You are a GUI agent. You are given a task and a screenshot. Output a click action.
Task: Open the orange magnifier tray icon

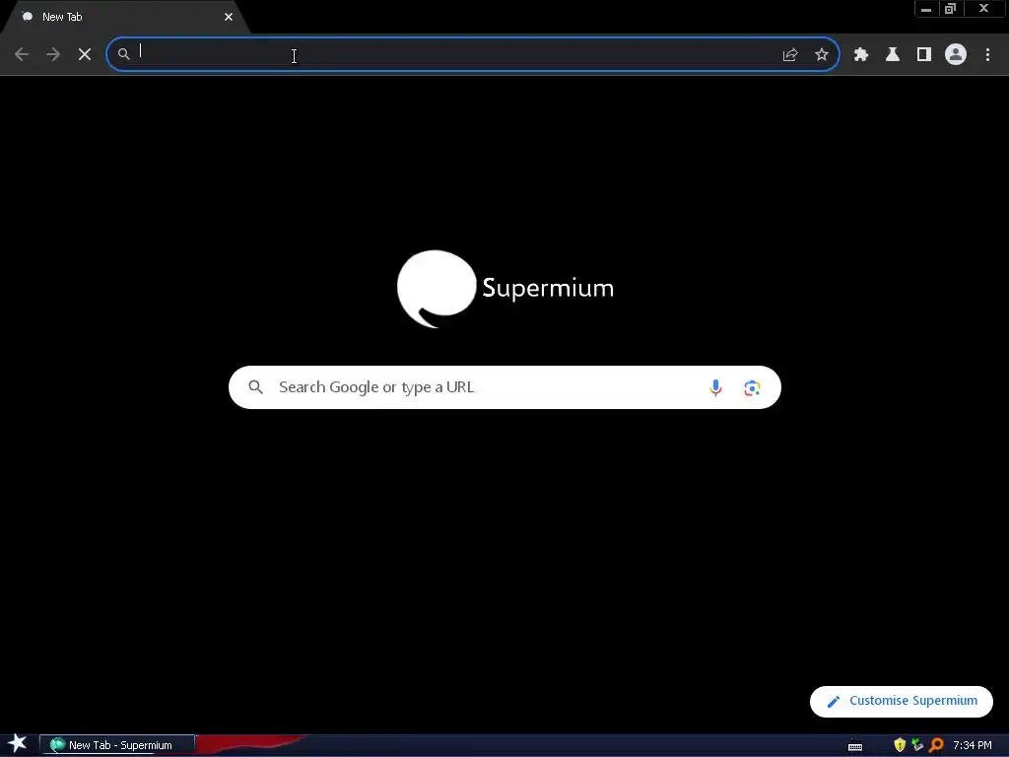937,745
